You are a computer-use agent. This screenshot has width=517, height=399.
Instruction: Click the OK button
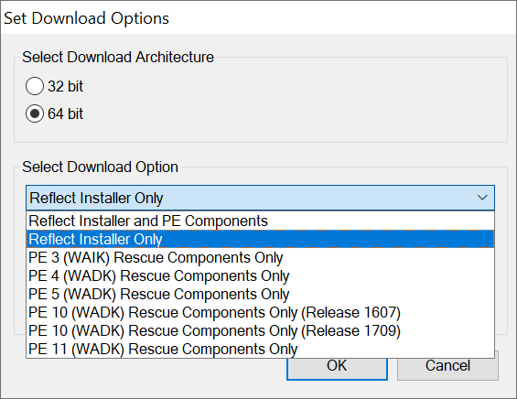point(337,369)
